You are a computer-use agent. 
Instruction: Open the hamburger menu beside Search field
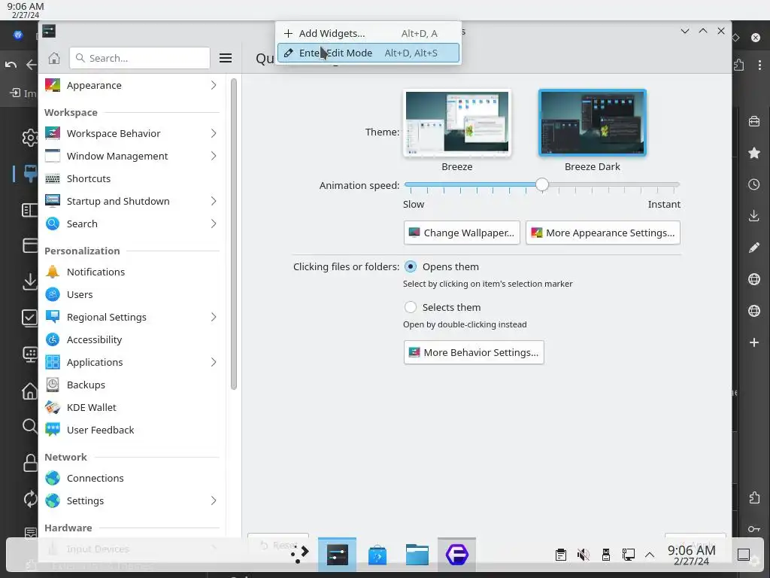[226, 58]
